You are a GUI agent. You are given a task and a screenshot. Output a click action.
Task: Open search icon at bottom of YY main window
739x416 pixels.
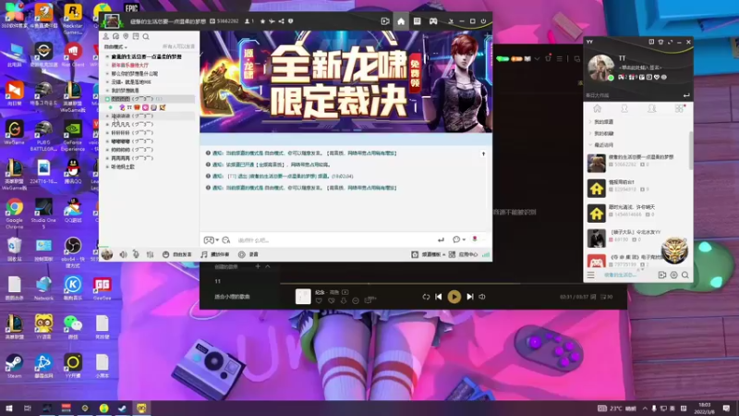[685, 275]
